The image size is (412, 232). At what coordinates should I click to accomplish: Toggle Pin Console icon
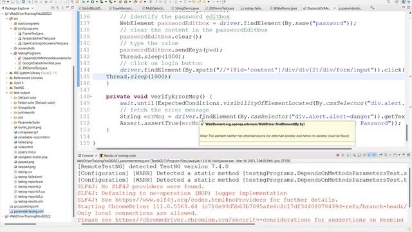coord(380,155)
